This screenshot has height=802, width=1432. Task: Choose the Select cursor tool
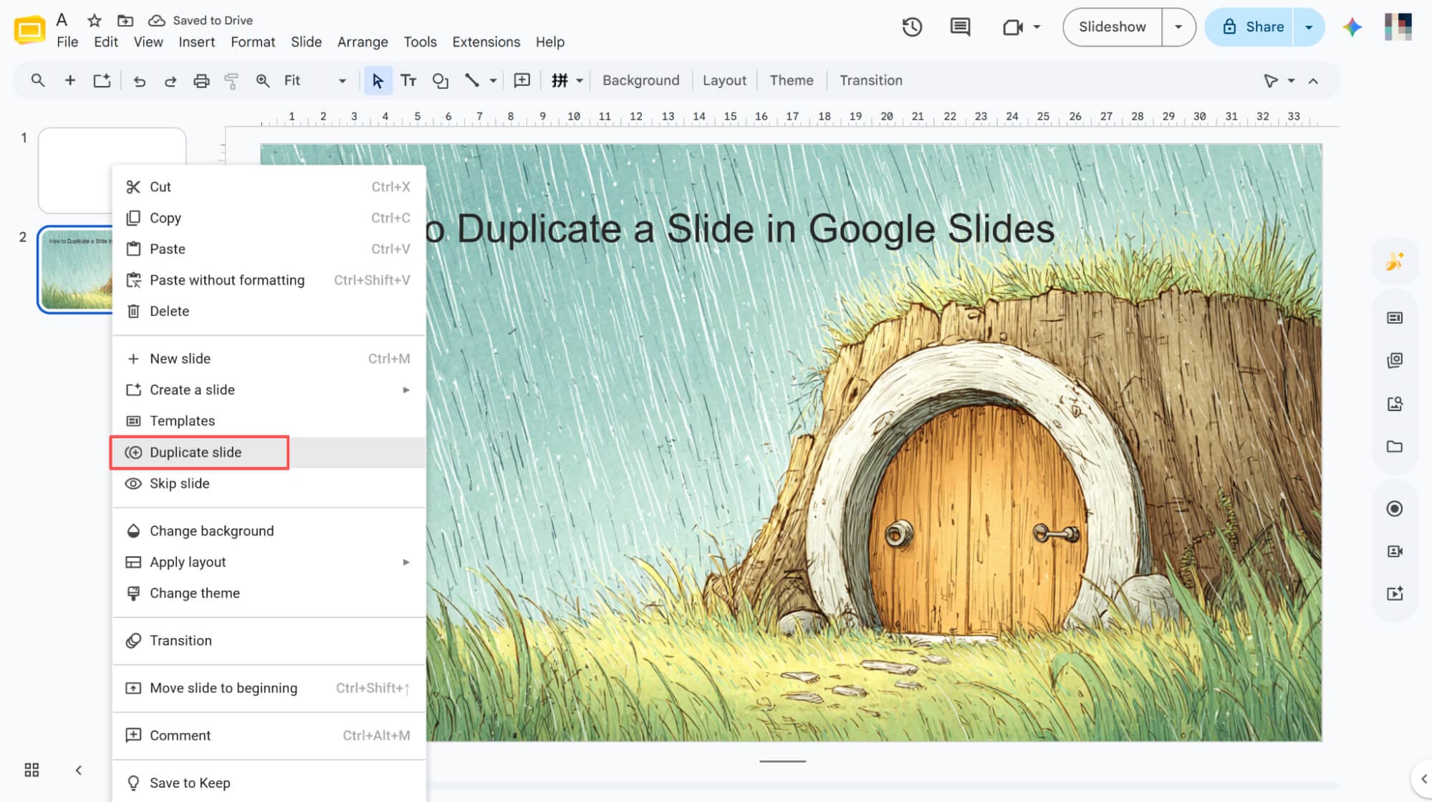tap(378, 81)
